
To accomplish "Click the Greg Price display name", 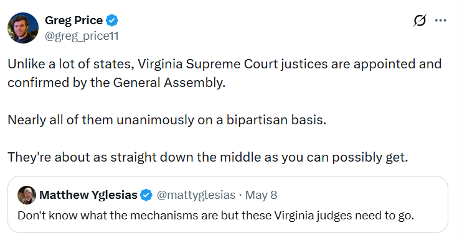I will pyautogui.click(x=73, y=21).
